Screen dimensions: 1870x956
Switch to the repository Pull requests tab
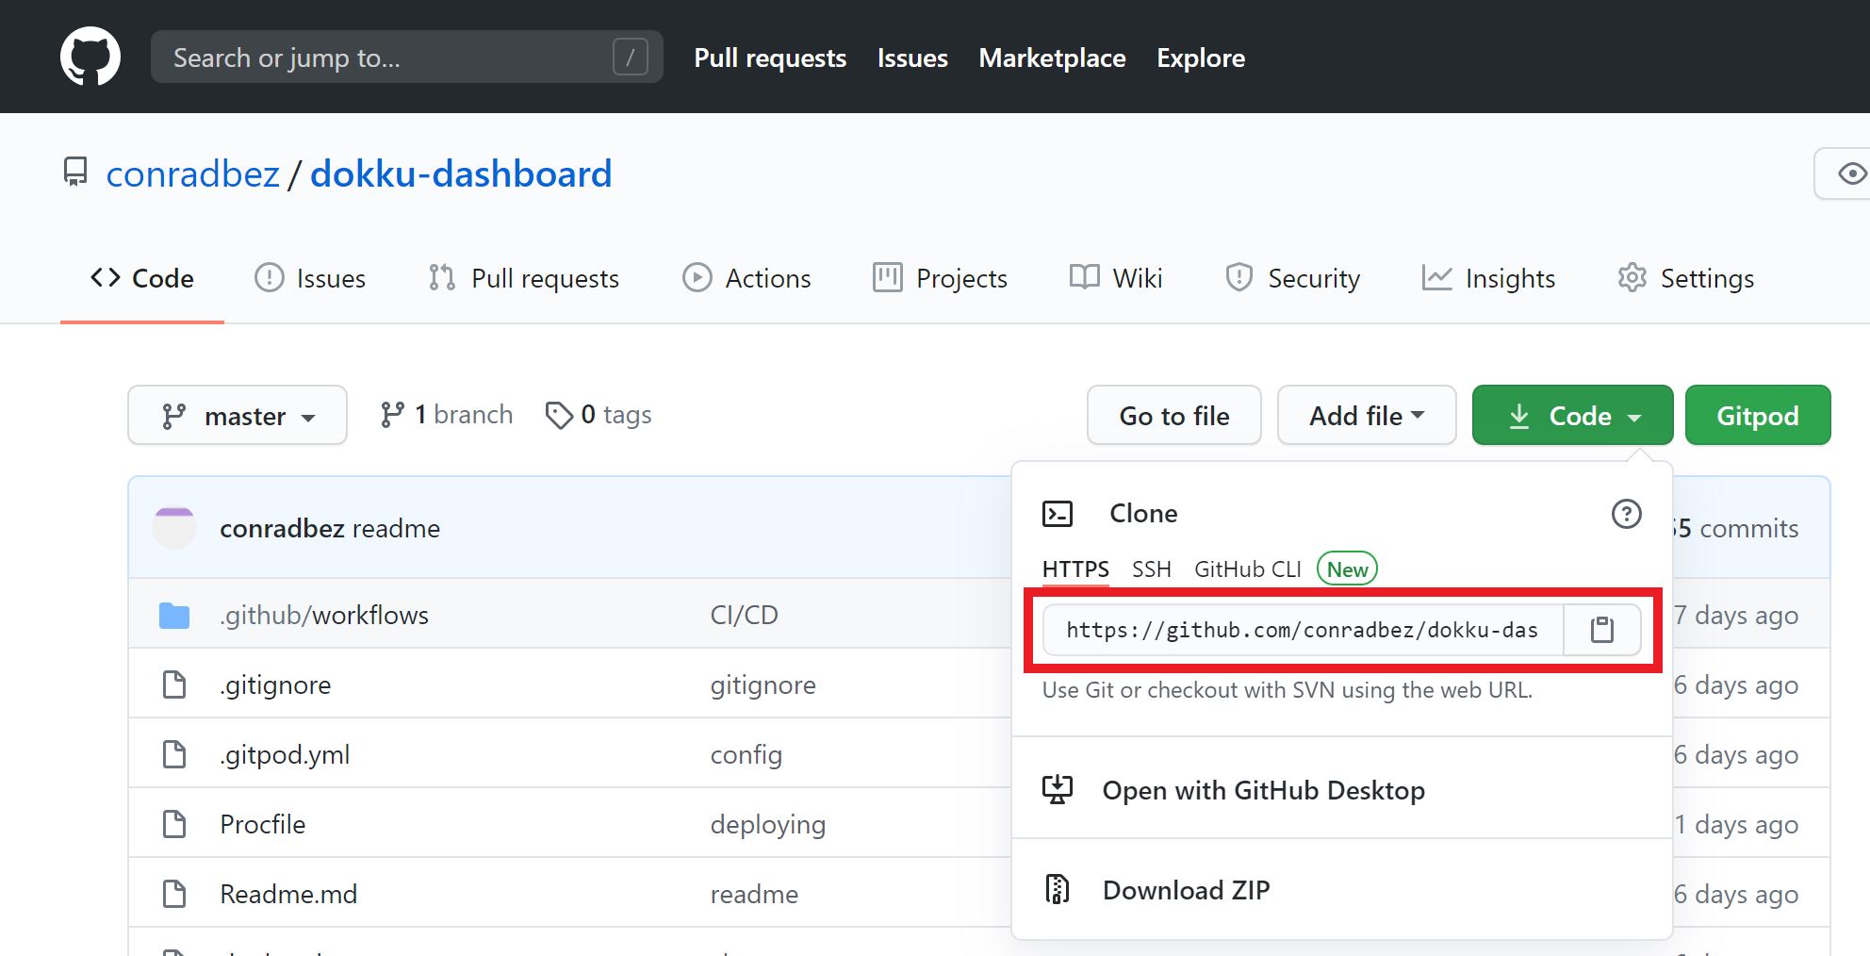tap(523, 278)
